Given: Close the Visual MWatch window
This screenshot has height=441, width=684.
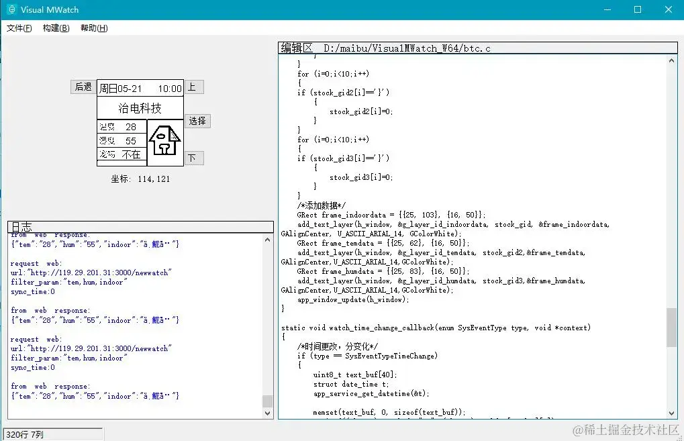Looking at the screenshot, I should pos(669,9).
